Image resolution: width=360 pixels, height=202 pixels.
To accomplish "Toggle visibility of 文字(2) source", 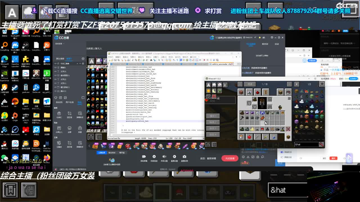I will click(55, 79).
